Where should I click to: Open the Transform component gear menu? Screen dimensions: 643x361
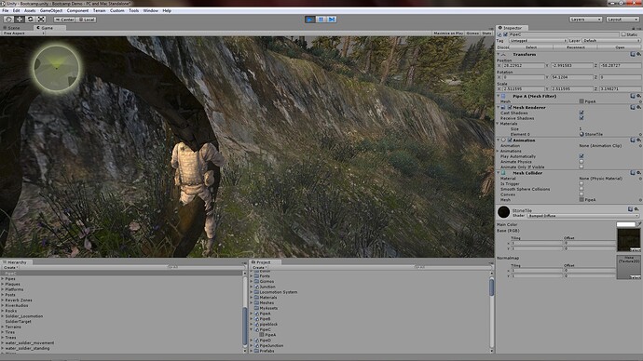(x=638, y=54)
